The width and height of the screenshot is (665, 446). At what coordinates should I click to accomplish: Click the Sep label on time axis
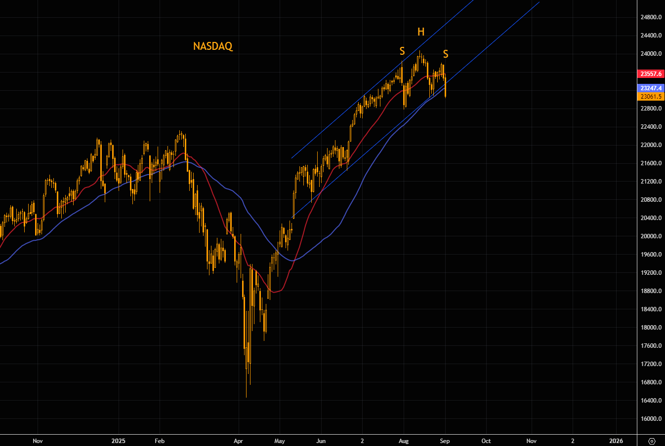tap(445, 441)
